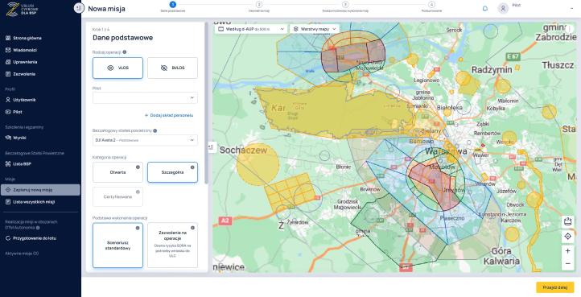Open the map three-dot options menu

[569, 29]
